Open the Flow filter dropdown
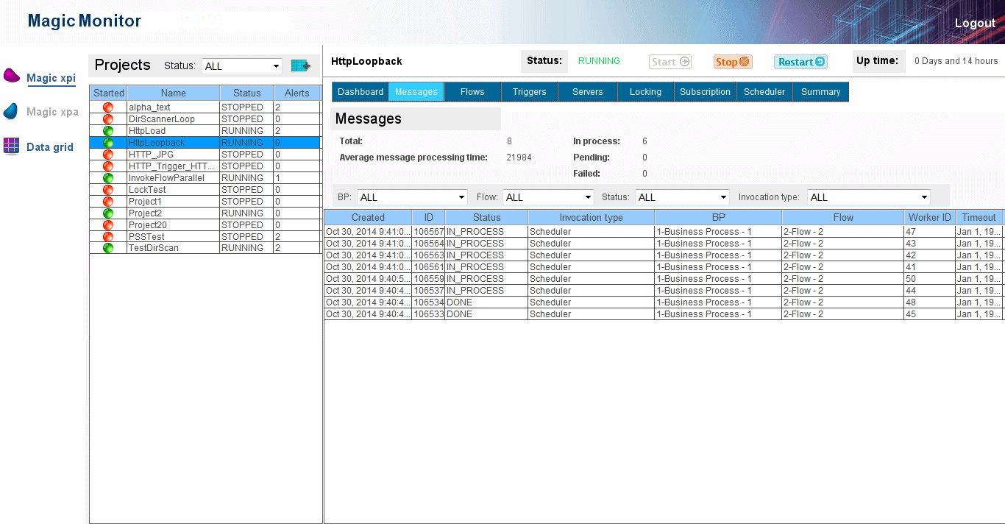 [x=548, y=197]
